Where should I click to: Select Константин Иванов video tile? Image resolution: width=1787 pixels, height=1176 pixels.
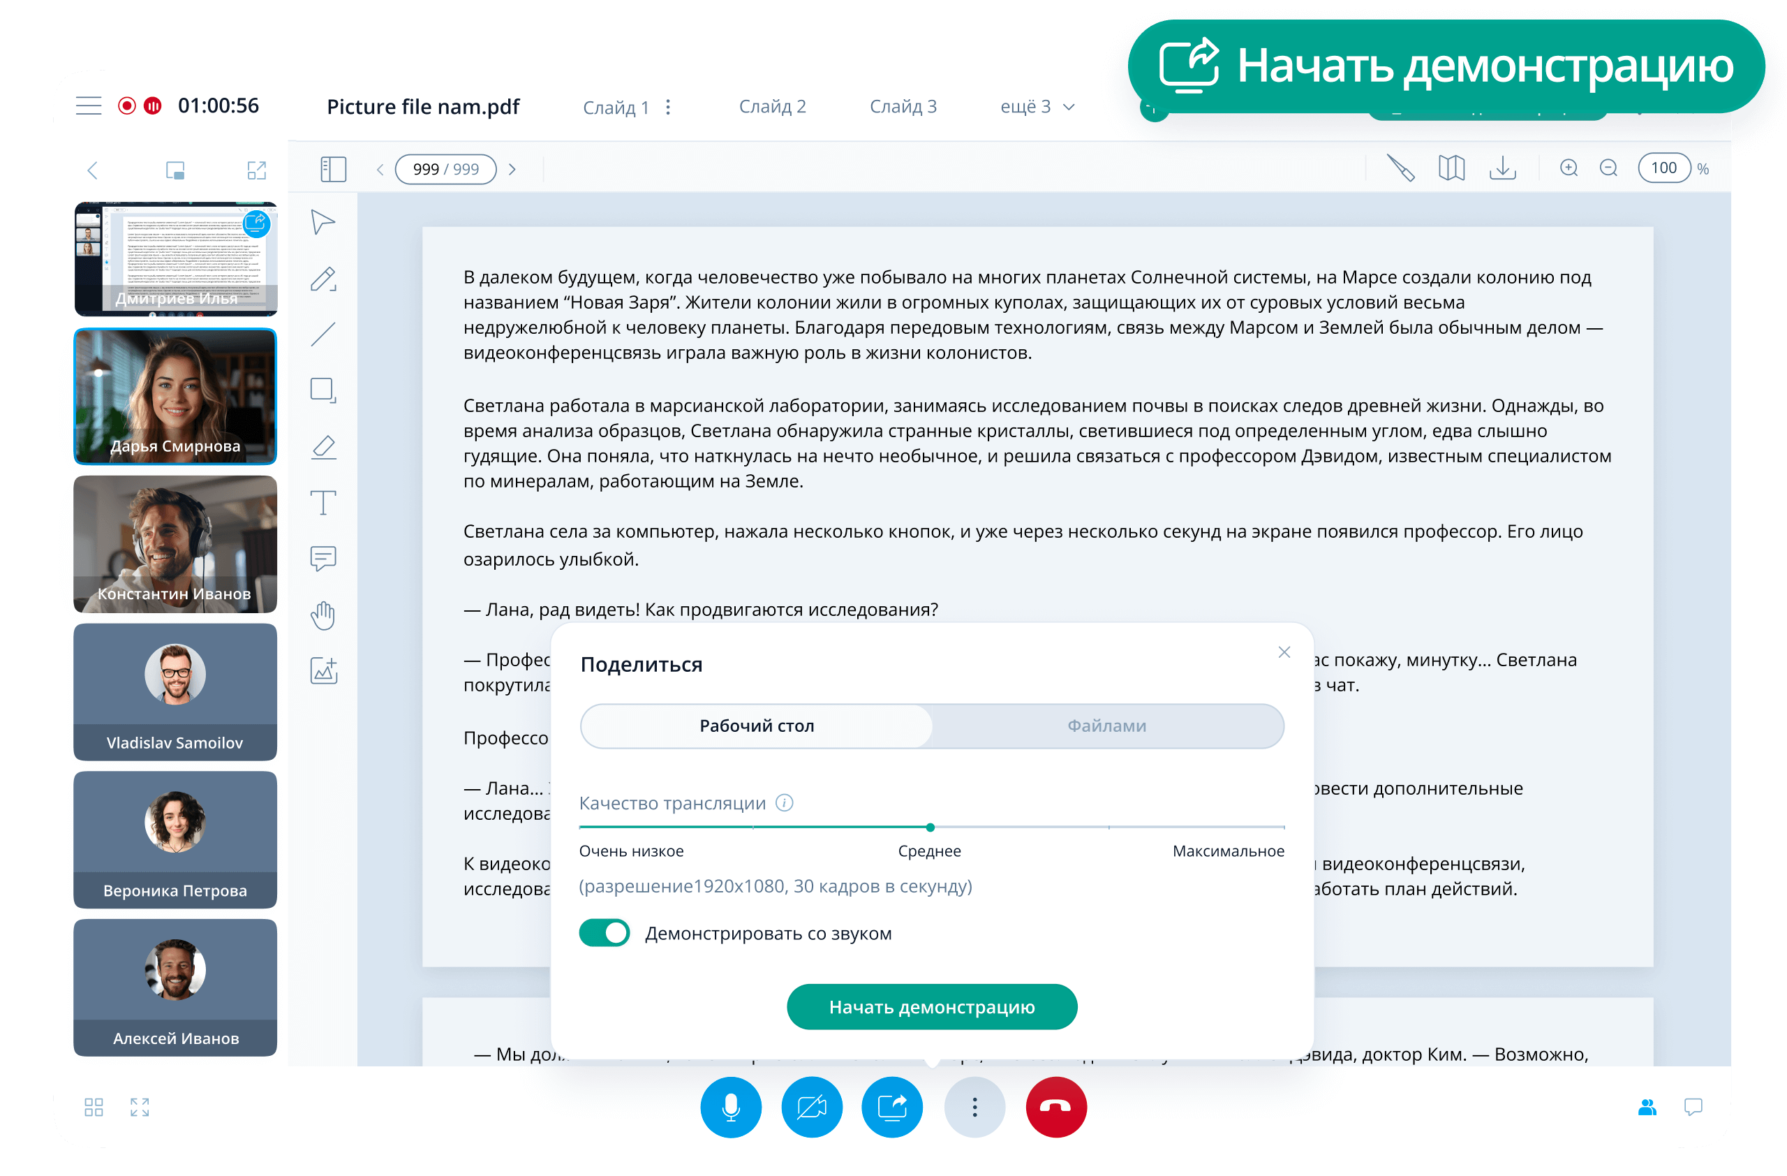pos(176,545)
